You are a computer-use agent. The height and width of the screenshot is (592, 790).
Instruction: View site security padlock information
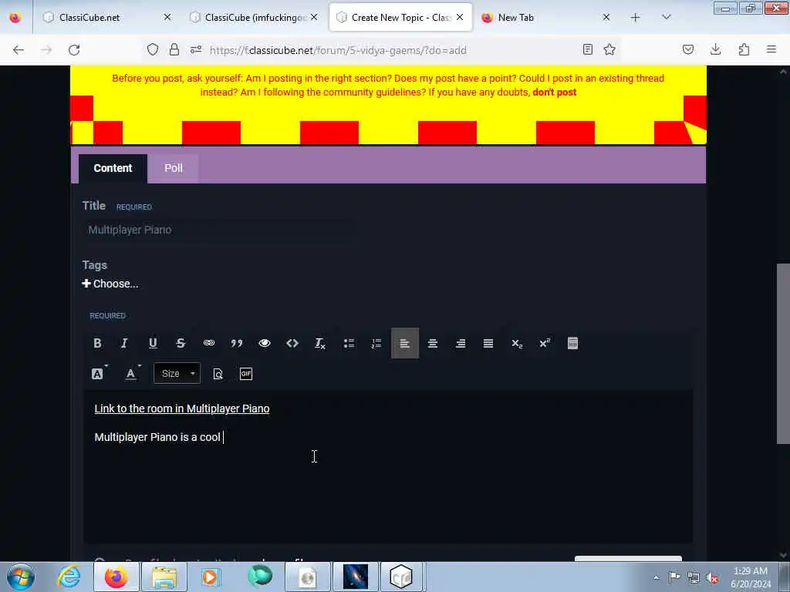click(x=174, y=49)
